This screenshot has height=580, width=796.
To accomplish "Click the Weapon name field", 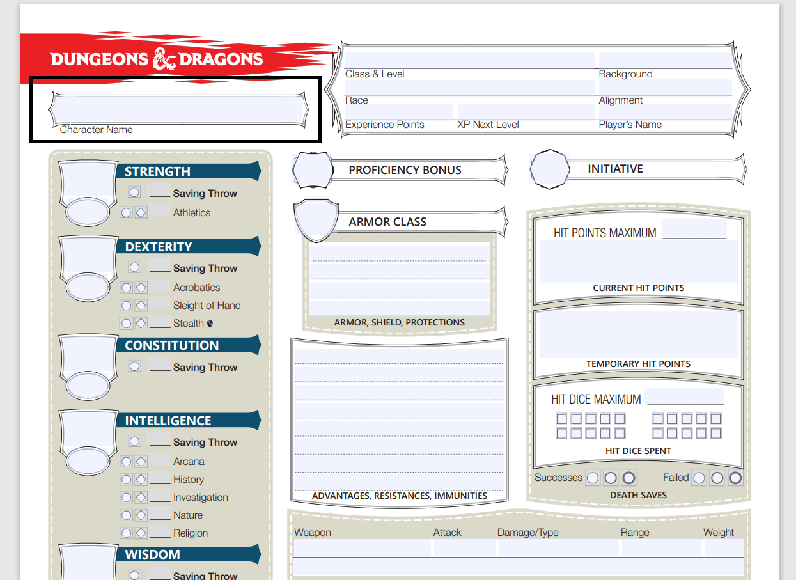I will tap(363, 548).
